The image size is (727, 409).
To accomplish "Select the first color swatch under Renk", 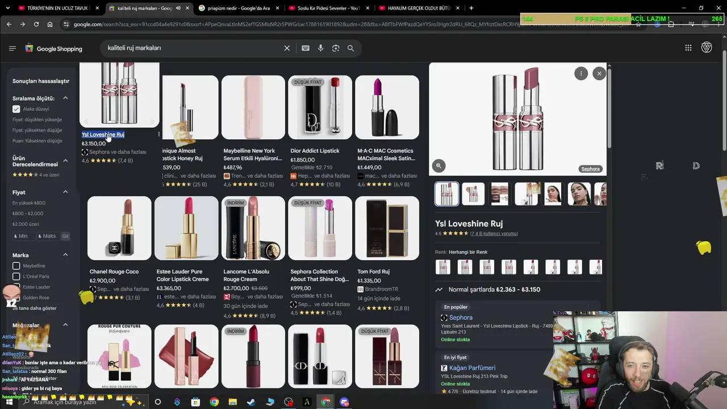I will (x=443, y=267).
